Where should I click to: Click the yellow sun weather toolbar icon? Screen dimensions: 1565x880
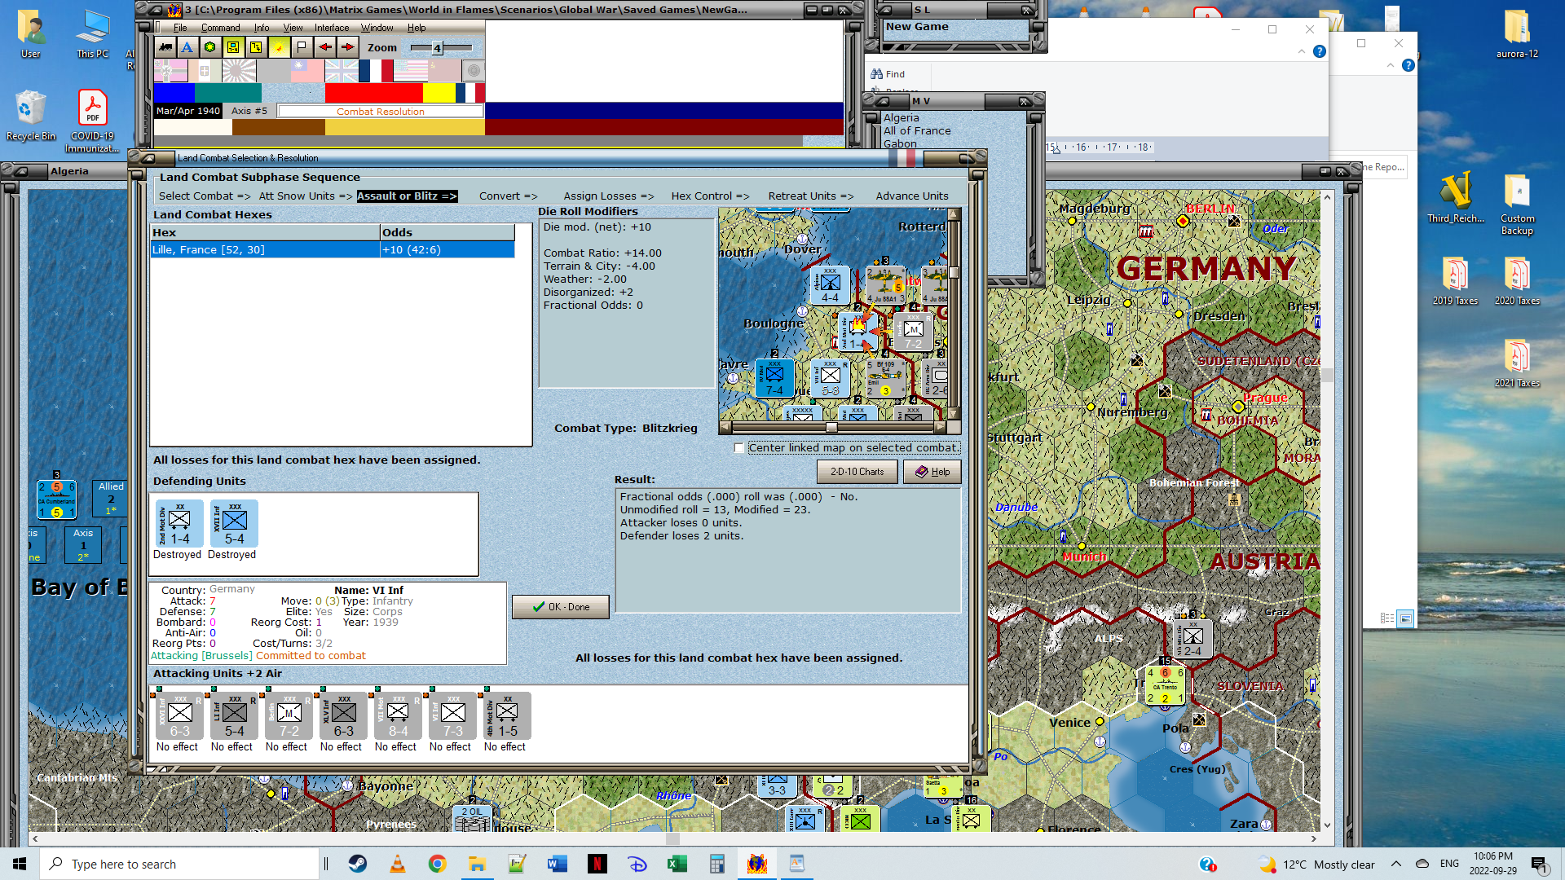[x=279, y=47]
